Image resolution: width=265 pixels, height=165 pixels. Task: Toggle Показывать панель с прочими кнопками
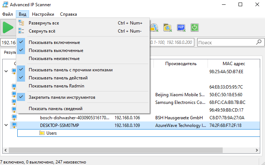(83, 70)
